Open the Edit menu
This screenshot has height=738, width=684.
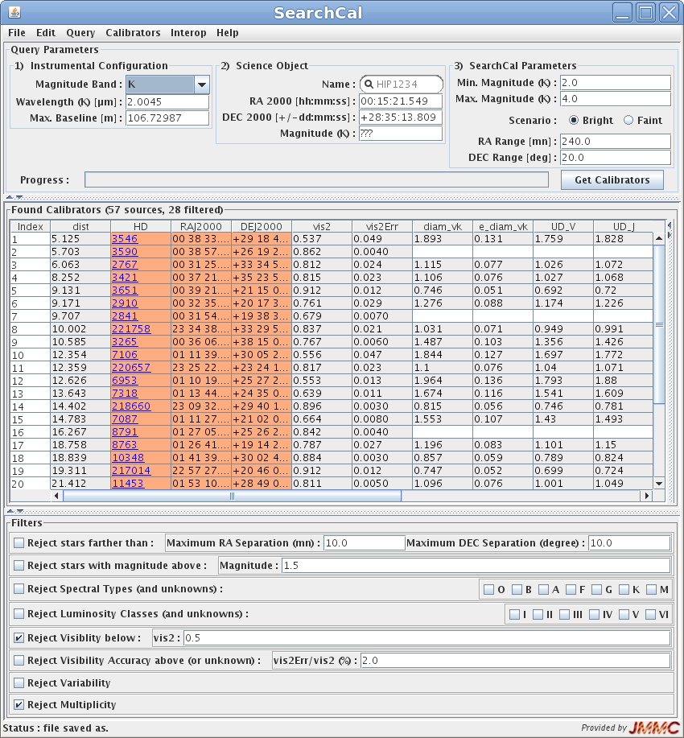point(46,33)
